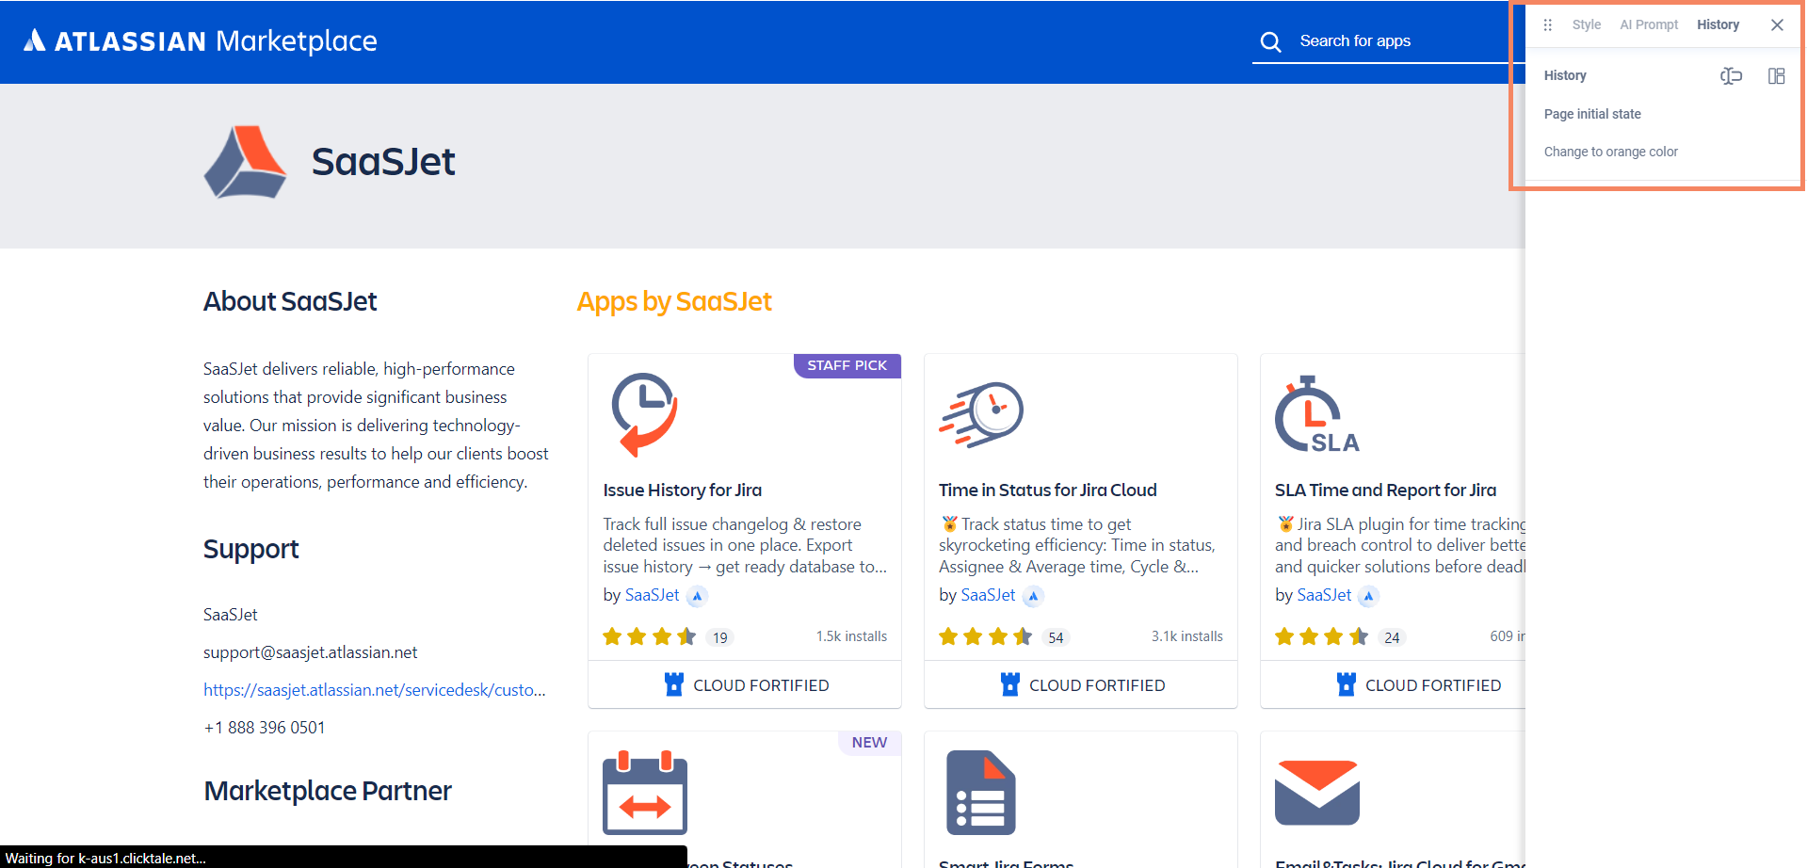Click the calendar app icon with arrows
The height and width of the screenshot is (868, 1807).
point(645,793)
